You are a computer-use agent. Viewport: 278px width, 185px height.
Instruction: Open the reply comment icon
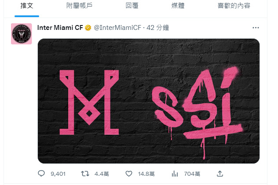click(x=41, y=174)
